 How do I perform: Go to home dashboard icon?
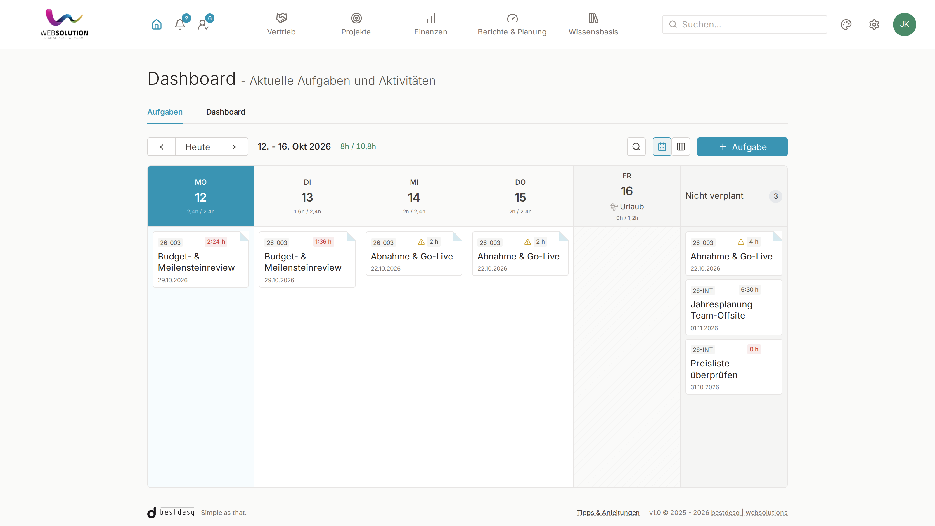pos(156,24)
